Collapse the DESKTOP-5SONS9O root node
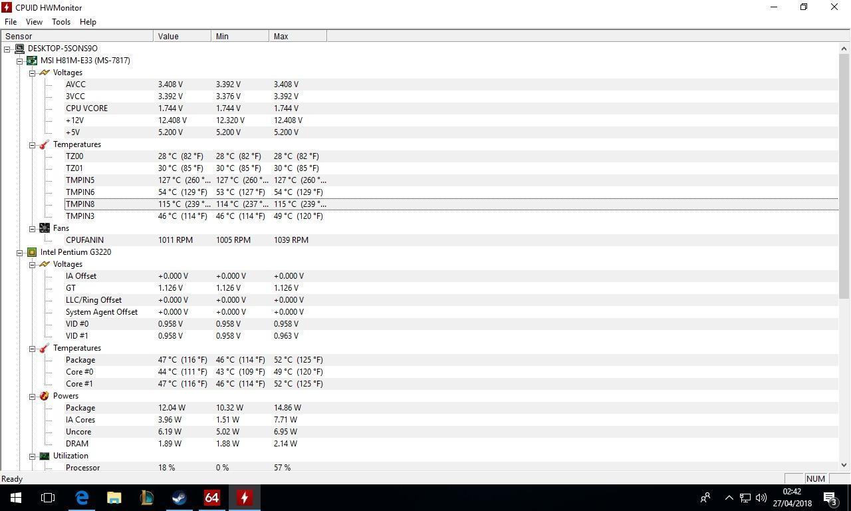This screenshot has width=851, height=511. tap(7, 49)
